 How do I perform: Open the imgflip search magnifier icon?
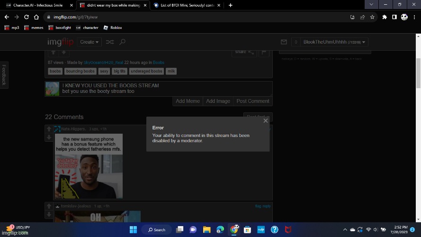point(122,42)
